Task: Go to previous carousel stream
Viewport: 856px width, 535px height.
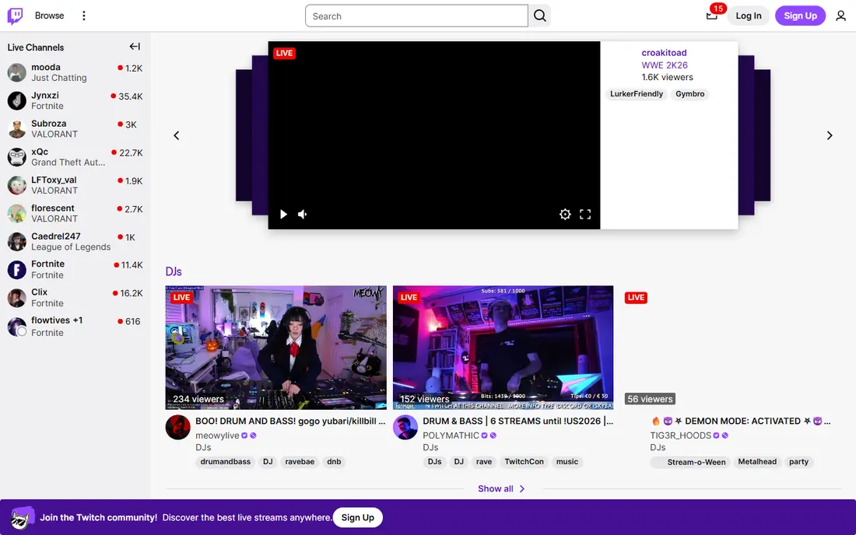Action: (177, 135)
